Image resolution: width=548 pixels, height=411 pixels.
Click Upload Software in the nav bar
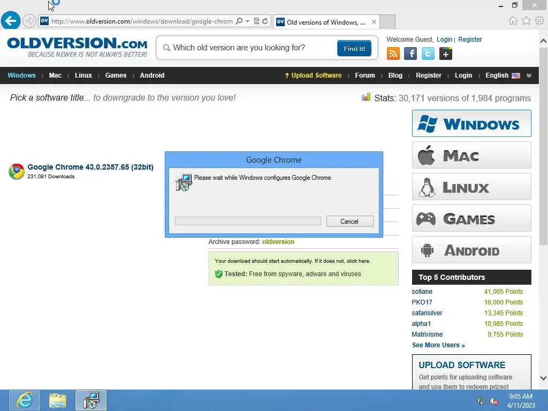pos(313,75)
